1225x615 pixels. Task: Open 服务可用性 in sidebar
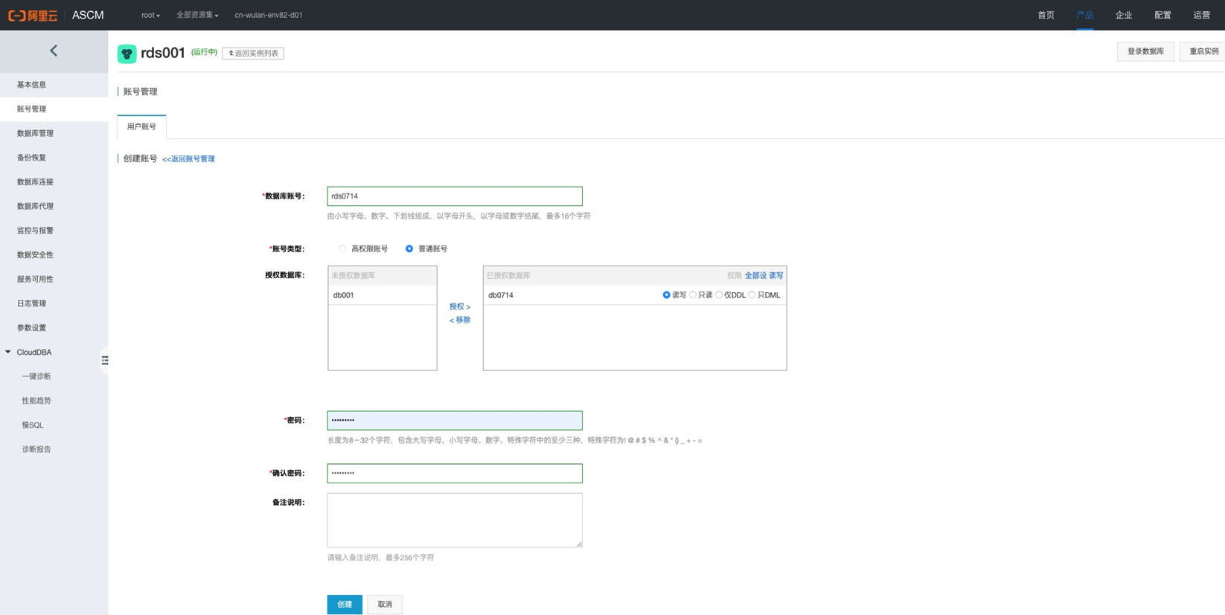pos(54,279)
